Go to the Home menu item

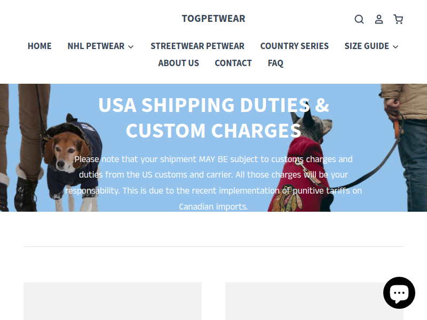(39, 46)
